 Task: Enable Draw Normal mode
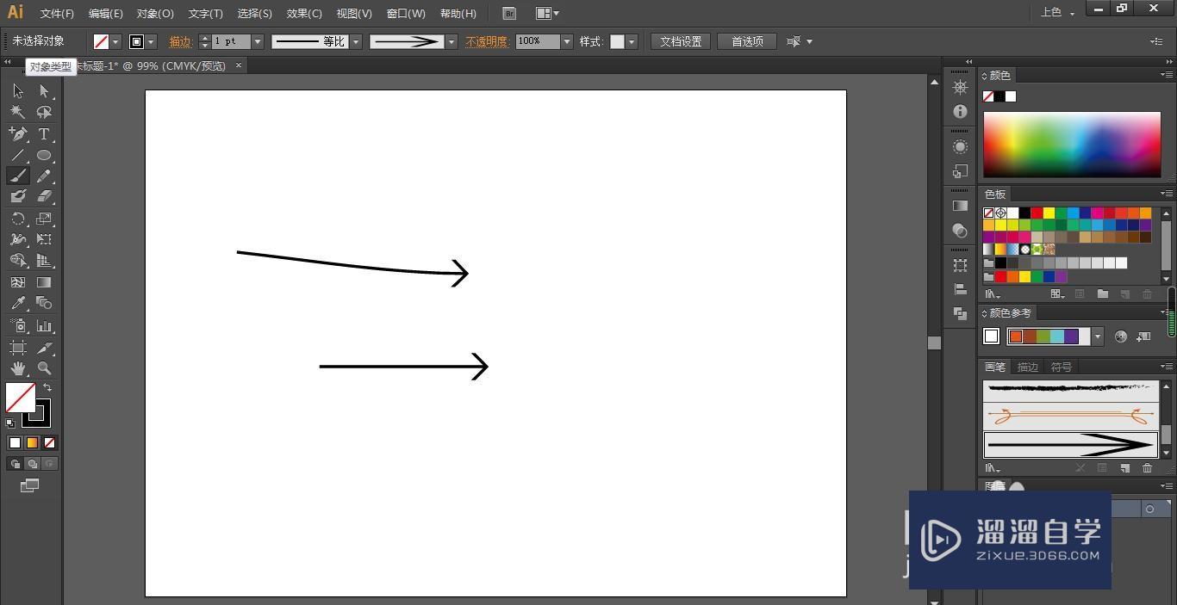click(15, 464)
